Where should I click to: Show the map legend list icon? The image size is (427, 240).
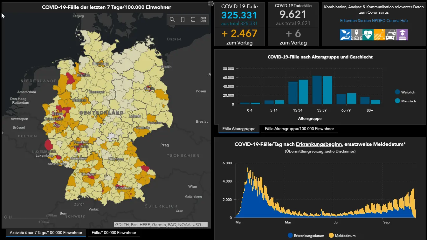193,20
